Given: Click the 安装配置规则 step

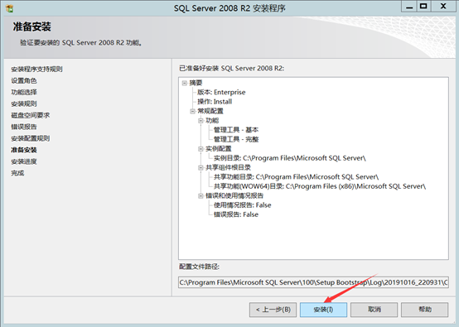Looking at the screenshot, I should coord(31,138).
